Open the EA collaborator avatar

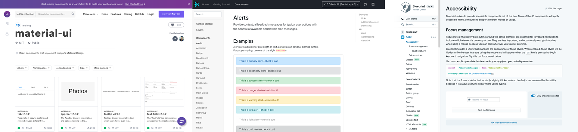point(175,38)
